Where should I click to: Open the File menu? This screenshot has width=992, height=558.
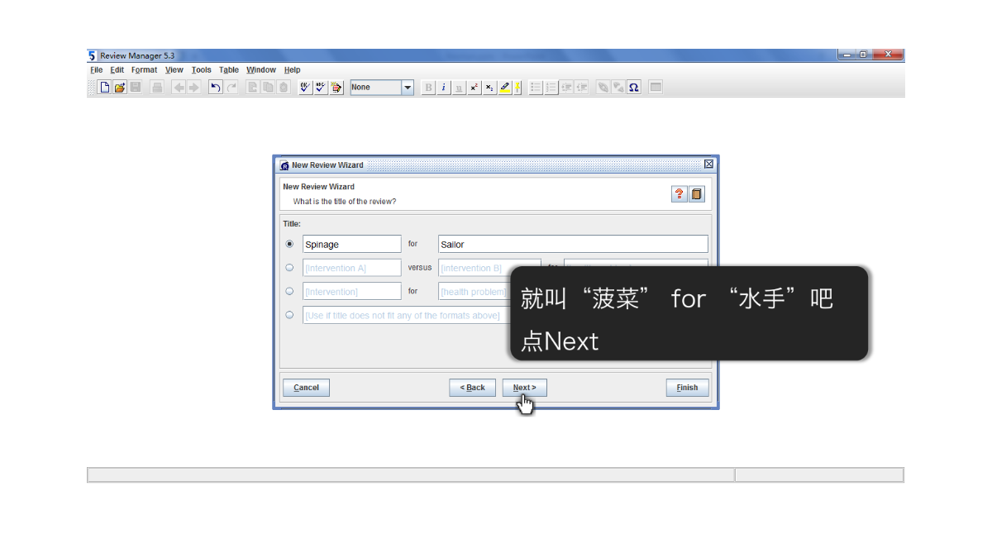97,70
